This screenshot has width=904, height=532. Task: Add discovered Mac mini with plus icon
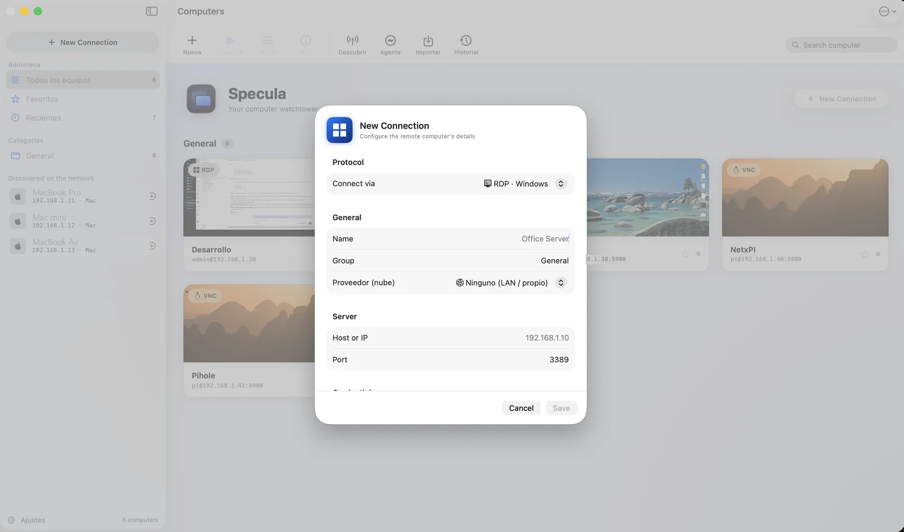coord(152,221)
